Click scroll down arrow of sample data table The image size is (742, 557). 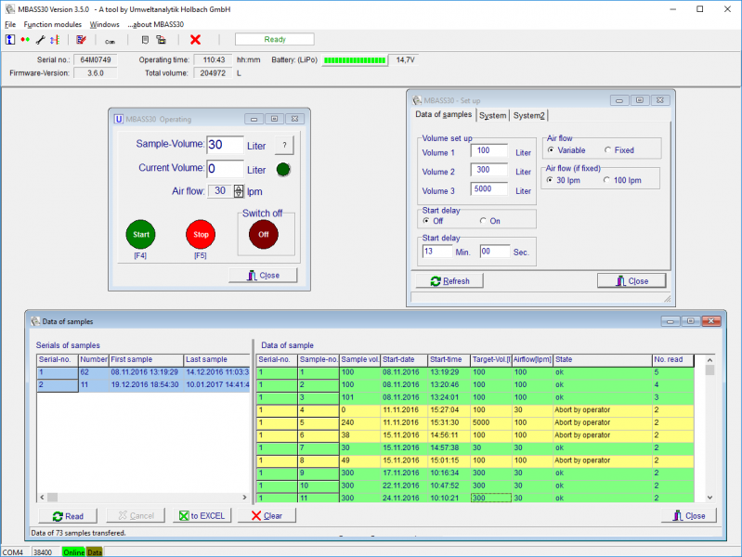click(x=709, y=497)
